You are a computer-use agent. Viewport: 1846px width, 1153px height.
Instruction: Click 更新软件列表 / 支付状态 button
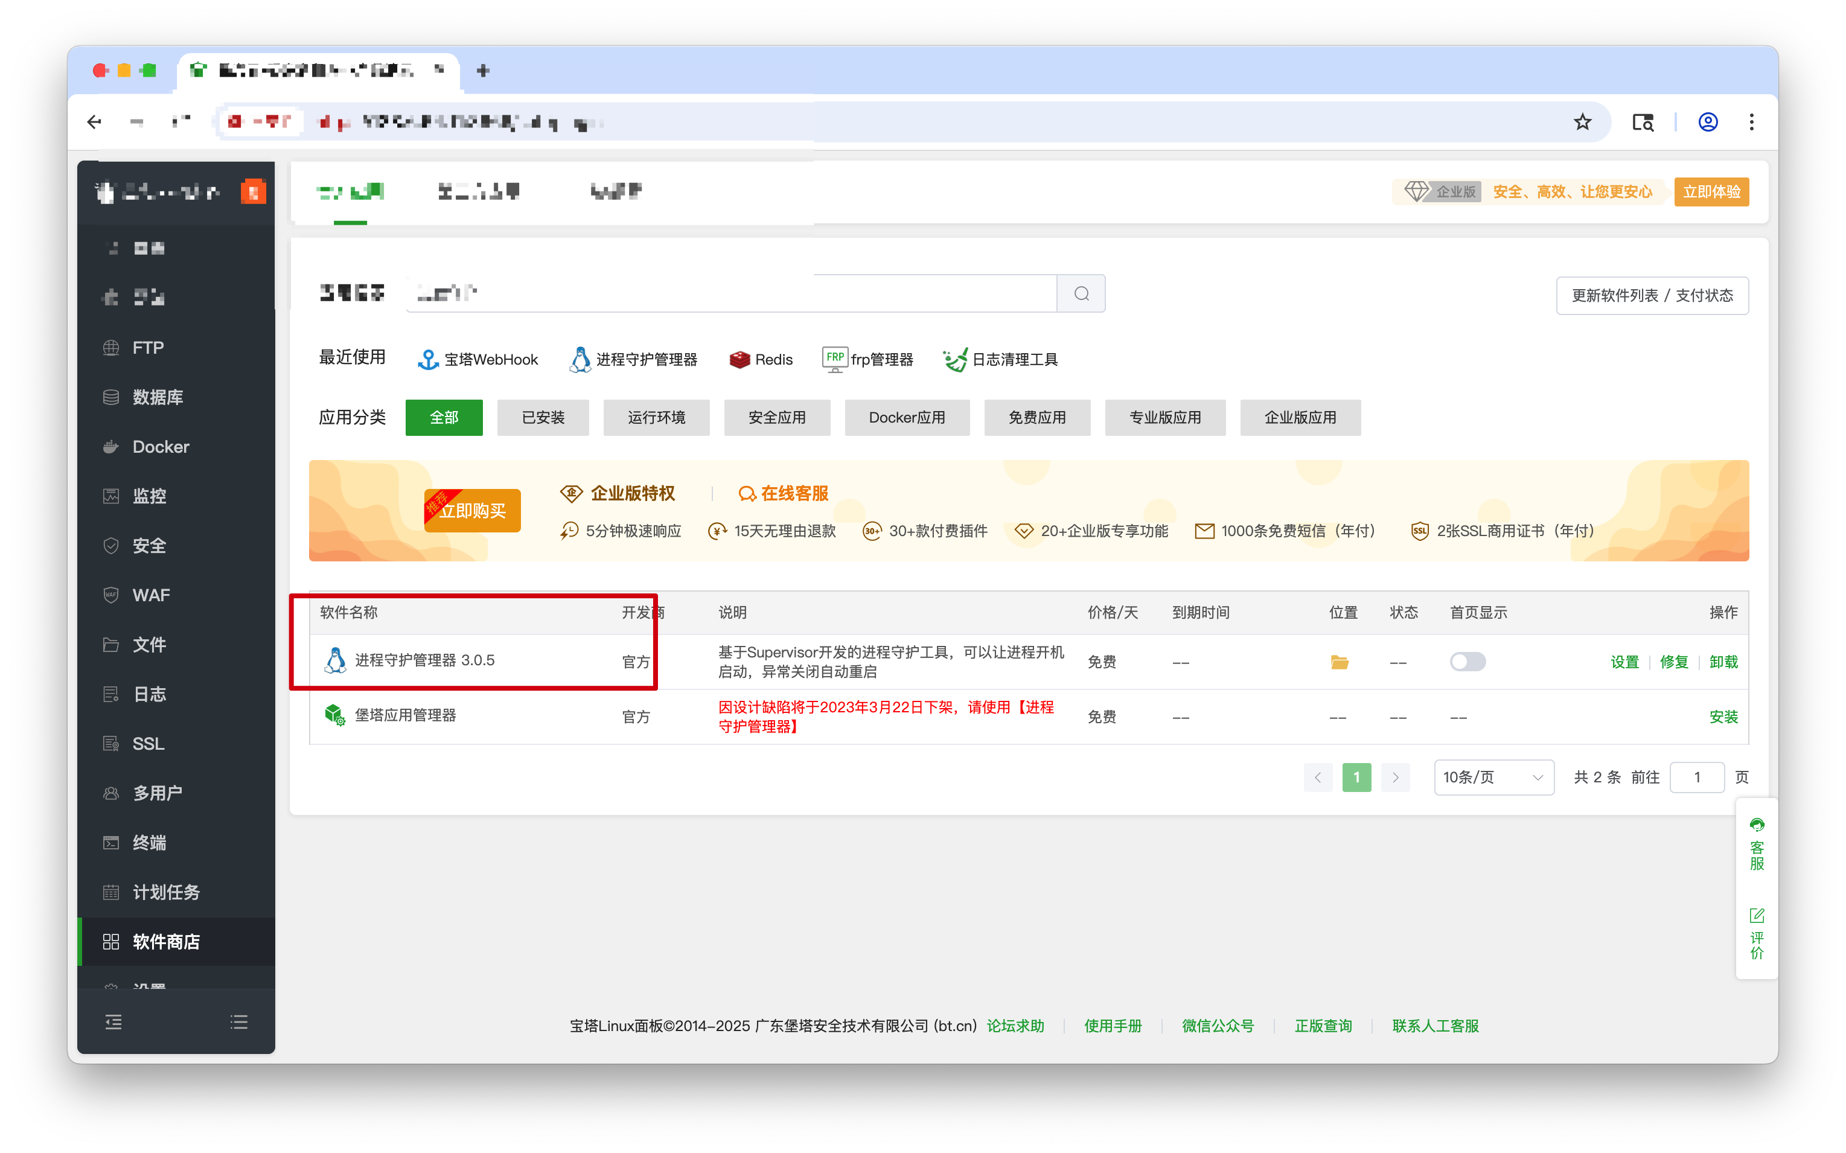pos(1652,295)
